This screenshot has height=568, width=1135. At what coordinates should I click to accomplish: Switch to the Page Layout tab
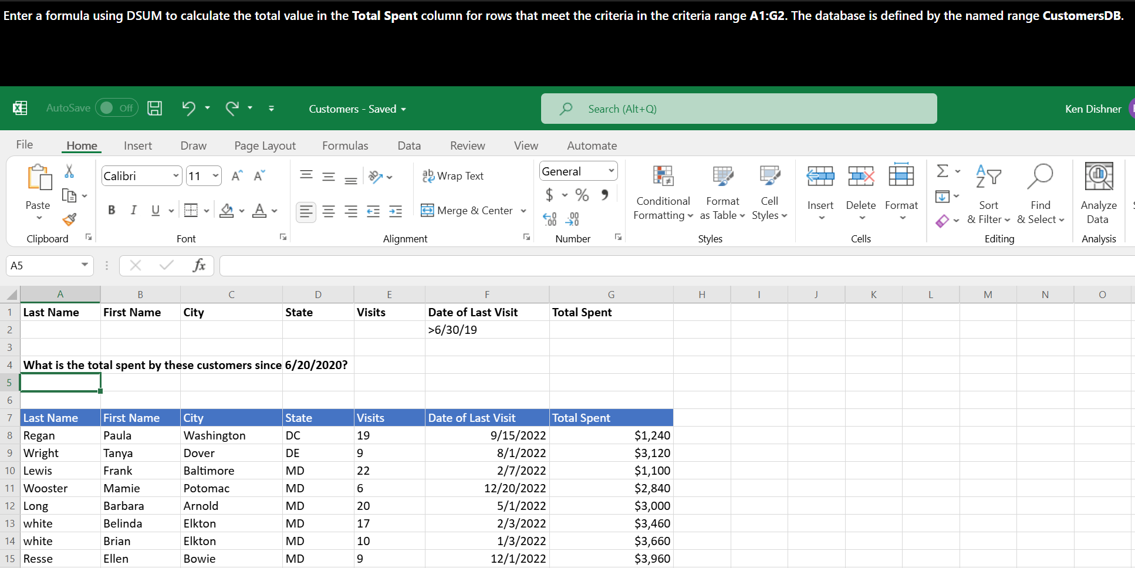[x=265, y=146]
